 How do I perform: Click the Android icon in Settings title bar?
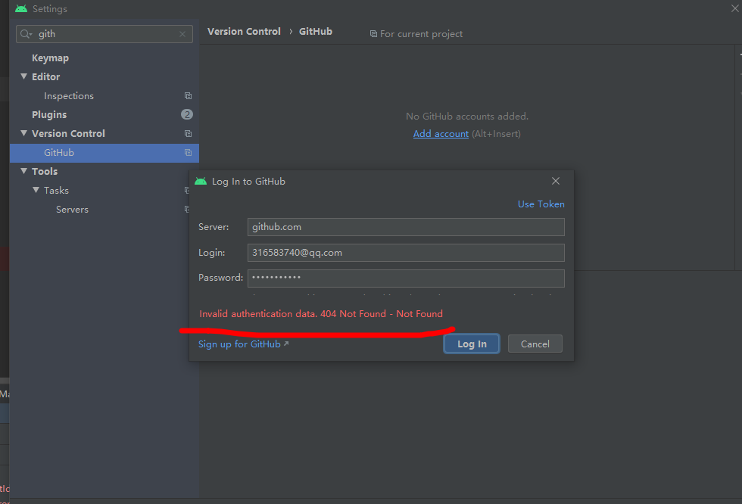[x=21, y=8]
